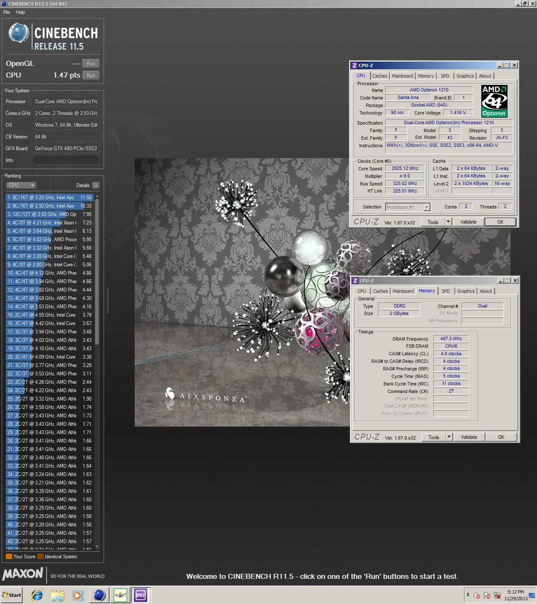537x604 pixels.
Task: Expand Tools dropdown arrow in upper CPU-Z
Action: tap(448, 222)
